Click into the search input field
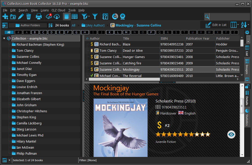252x165 pixels. click(230, 17)
